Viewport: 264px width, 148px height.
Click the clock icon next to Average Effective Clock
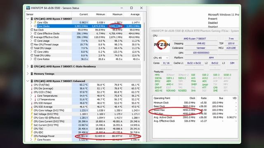pyautogui.click(x=32, y=37)
